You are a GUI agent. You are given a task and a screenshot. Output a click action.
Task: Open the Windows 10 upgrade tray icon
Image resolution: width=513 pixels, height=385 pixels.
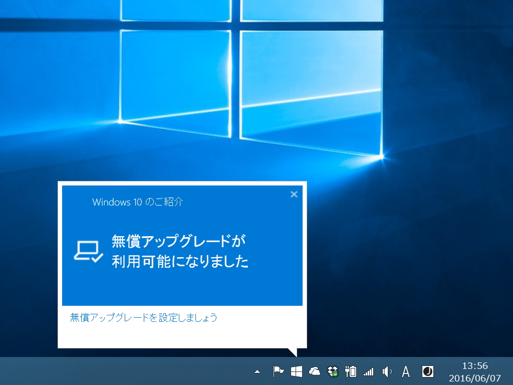[297, 371]
